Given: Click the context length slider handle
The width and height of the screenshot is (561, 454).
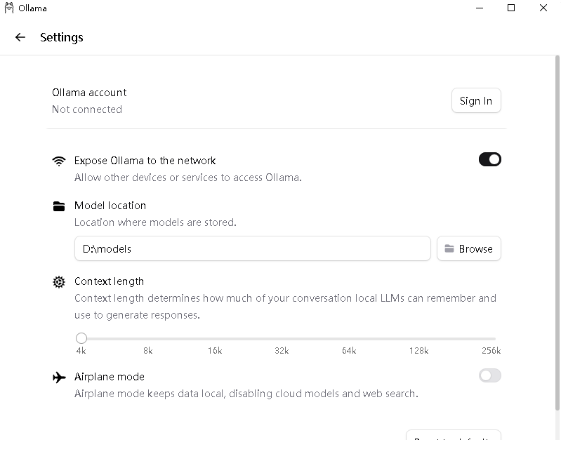Looking at the screenshot, I should click(x=81, y=338).
